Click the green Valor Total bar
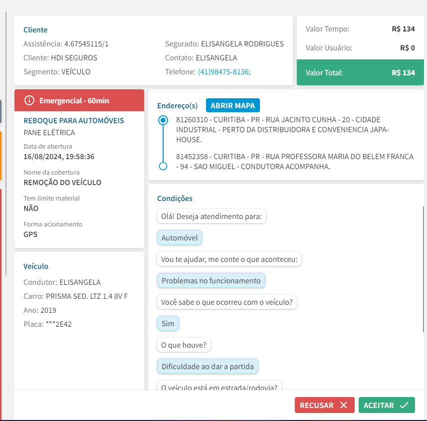427x421 pixels. (x=360, y=73)
